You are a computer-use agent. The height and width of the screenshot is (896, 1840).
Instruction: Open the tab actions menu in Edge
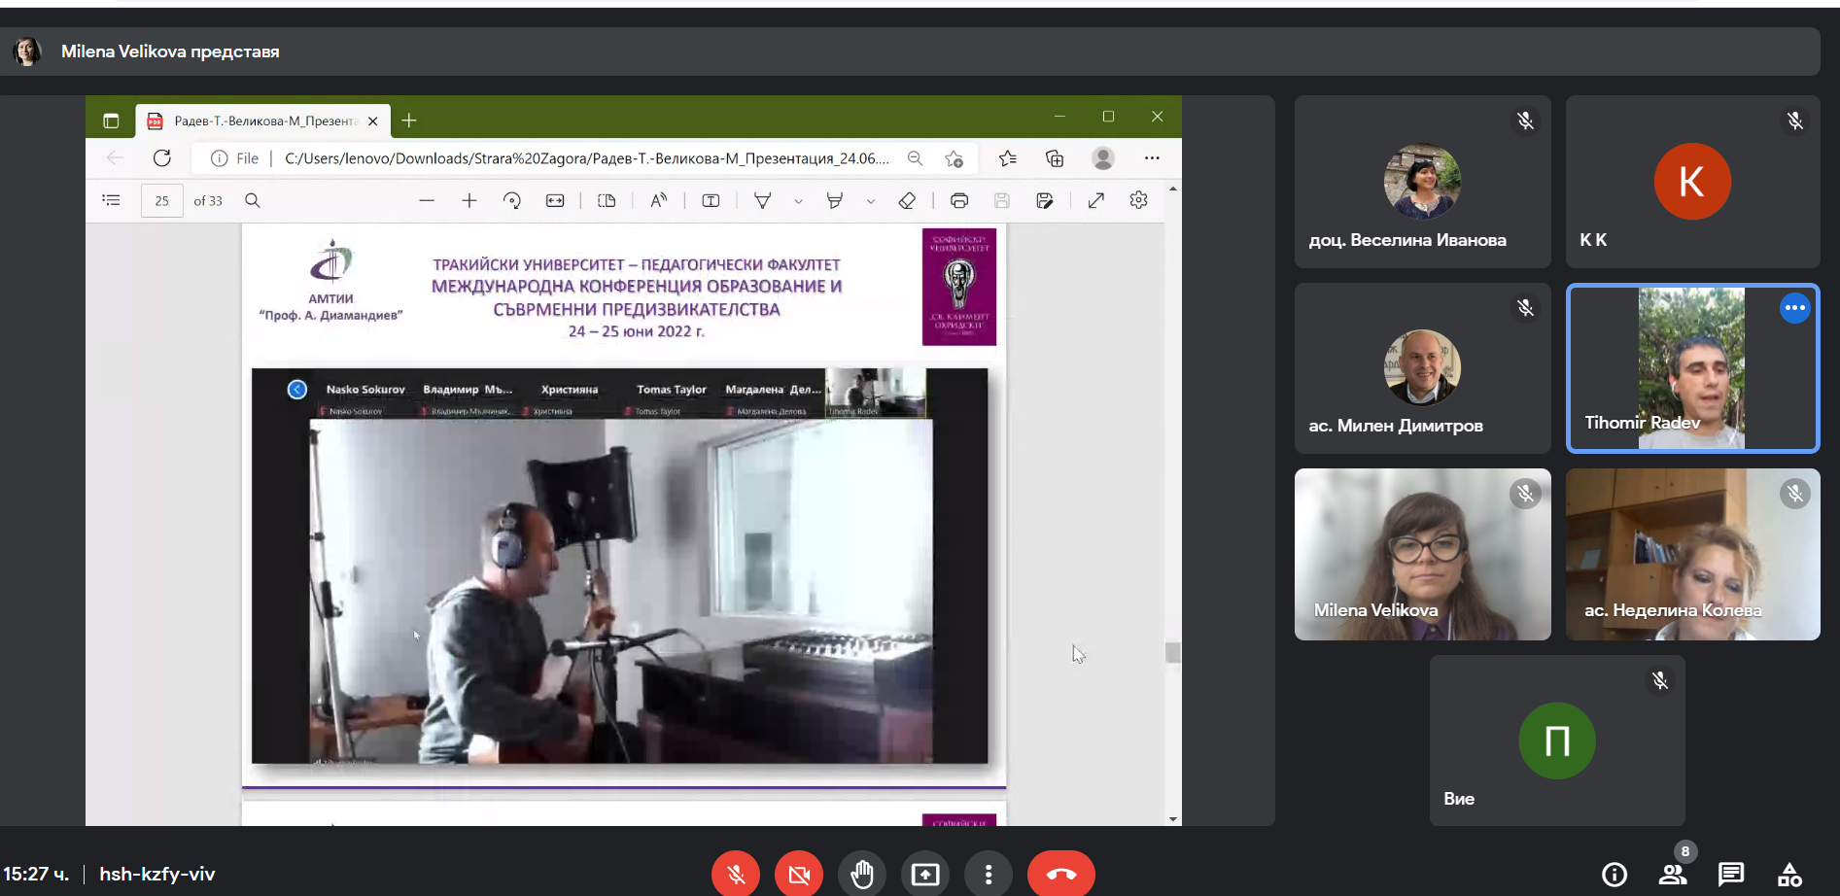111,121
